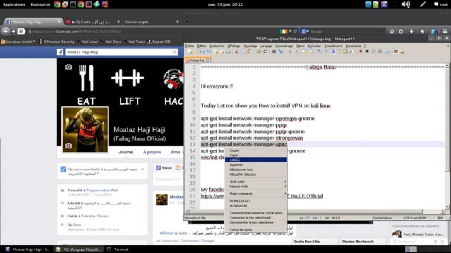Screen dimensions: 451x253
Task: Click the browser forward arrow button
Action: (x=13, y=31)
